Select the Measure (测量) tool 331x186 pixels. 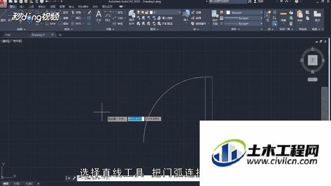[x=283, y=17]
